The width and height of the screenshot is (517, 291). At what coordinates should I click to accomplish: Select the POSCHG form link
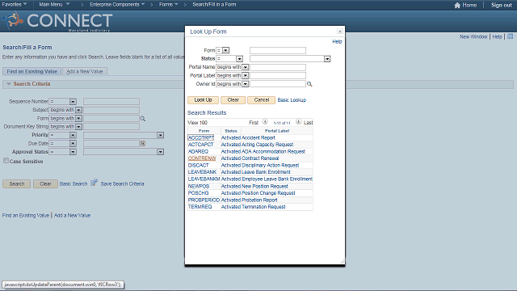199,193
